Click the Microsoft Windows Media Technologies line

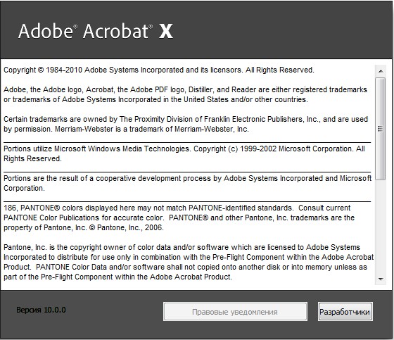coord(184,149)
